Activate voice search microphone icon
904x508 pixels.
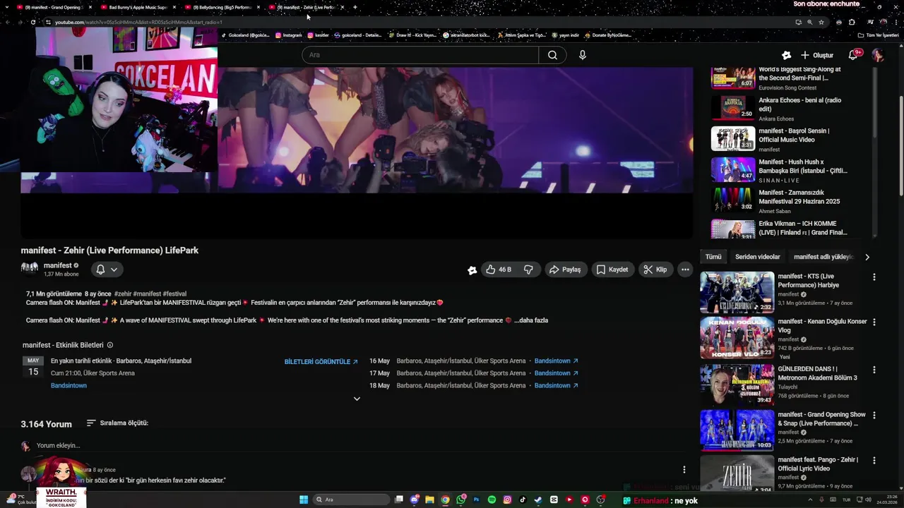pos(583,55)
